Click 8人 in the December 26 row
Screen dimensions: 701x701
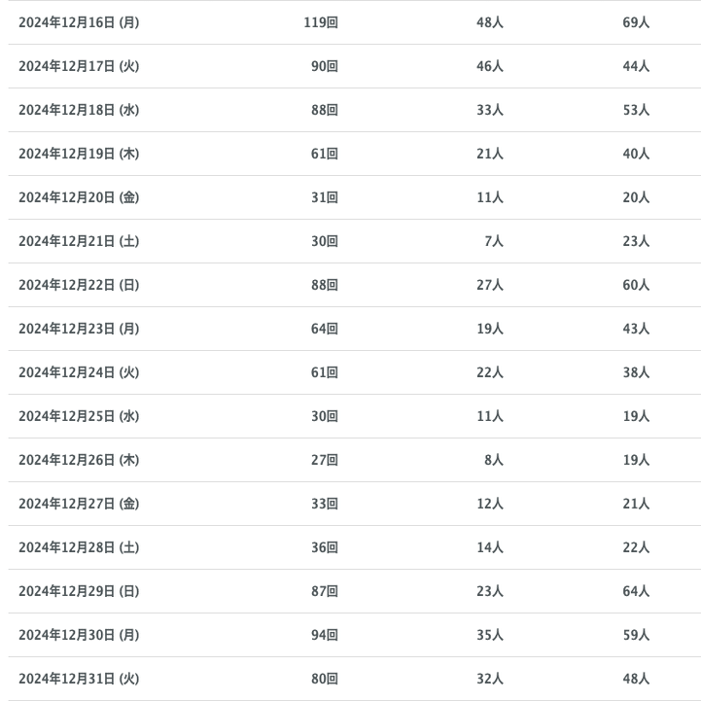tap(494, 460)
